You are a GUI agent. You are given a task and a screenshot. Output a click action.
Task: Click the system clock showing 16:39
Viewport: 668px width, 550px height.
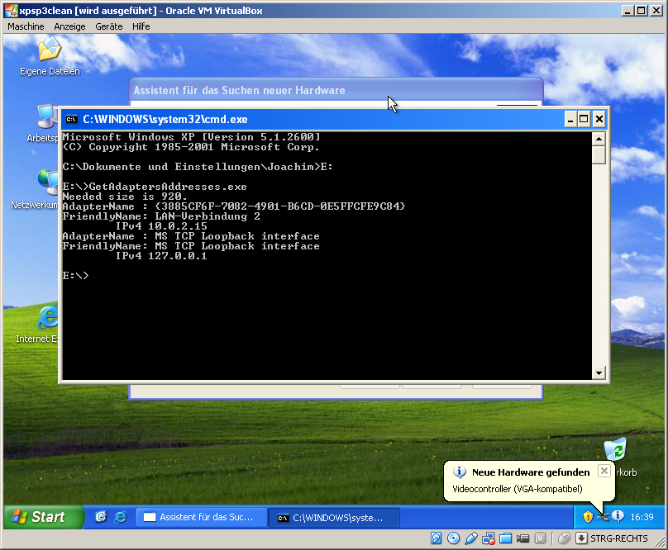click(642, 517)
